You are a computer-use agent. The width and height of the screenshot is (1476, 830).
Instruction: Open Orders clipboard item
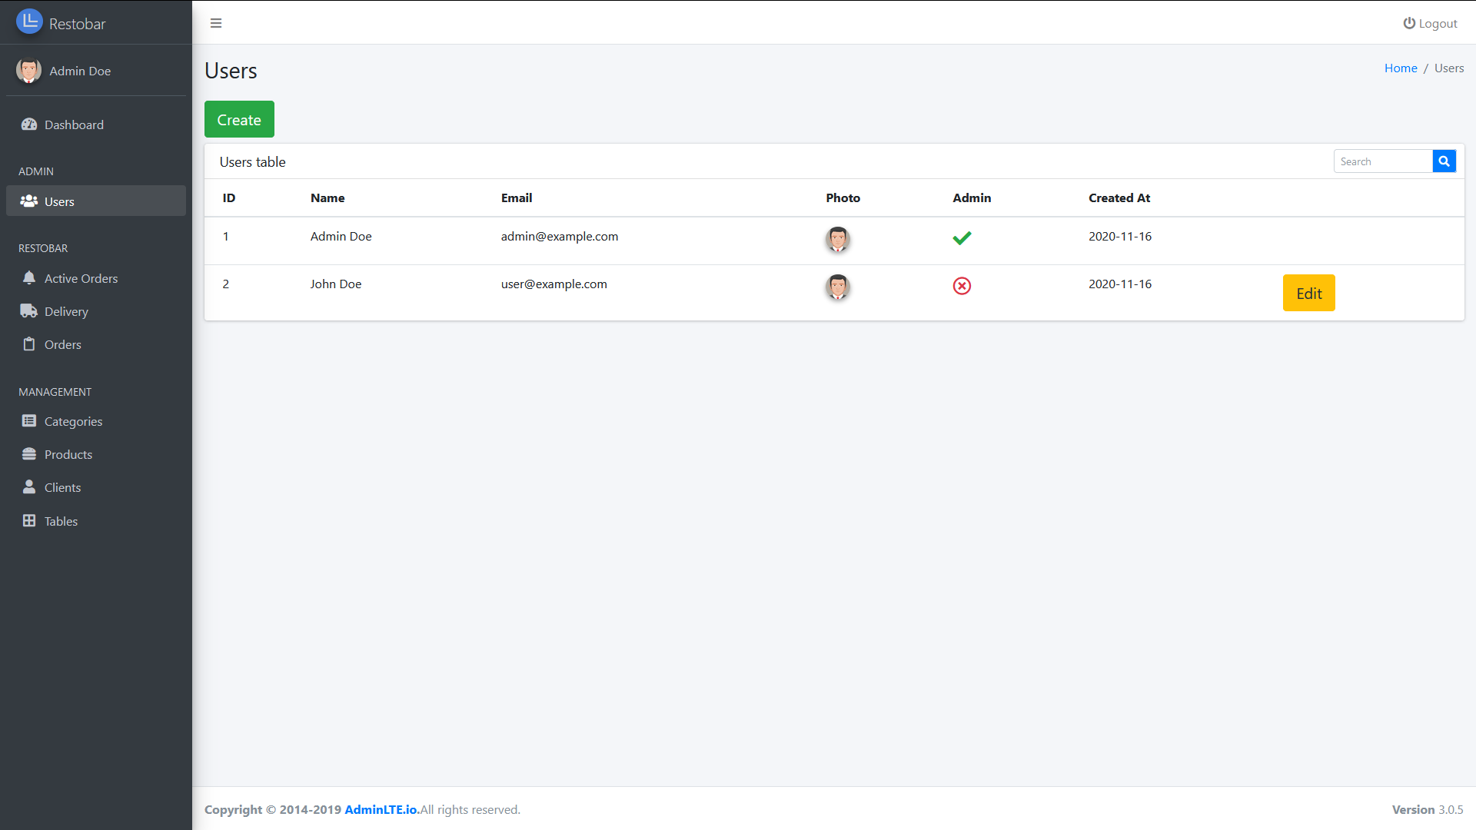point(62,344)
